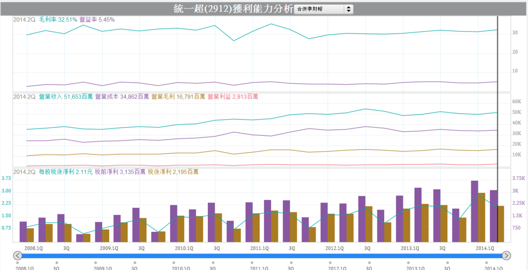Click the right range handle with forward arrow

(x=506, y=256)
